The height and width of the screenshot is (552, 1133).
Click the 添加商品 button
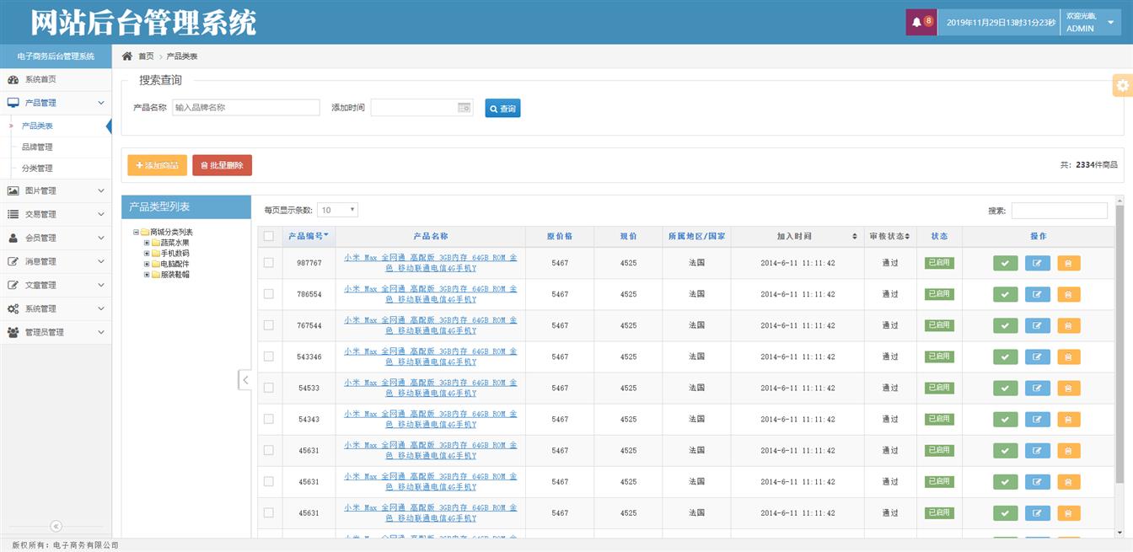pyautogui.click(x=157, y=165)
